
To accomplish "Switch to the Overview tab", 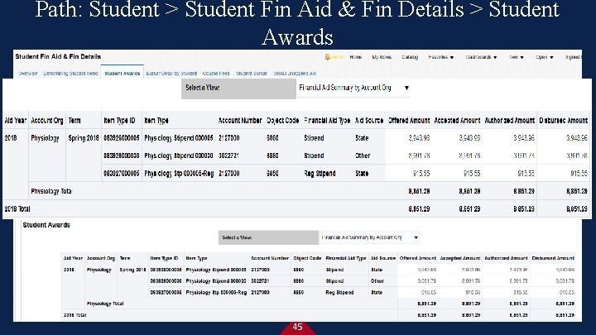I will (28, 74).
